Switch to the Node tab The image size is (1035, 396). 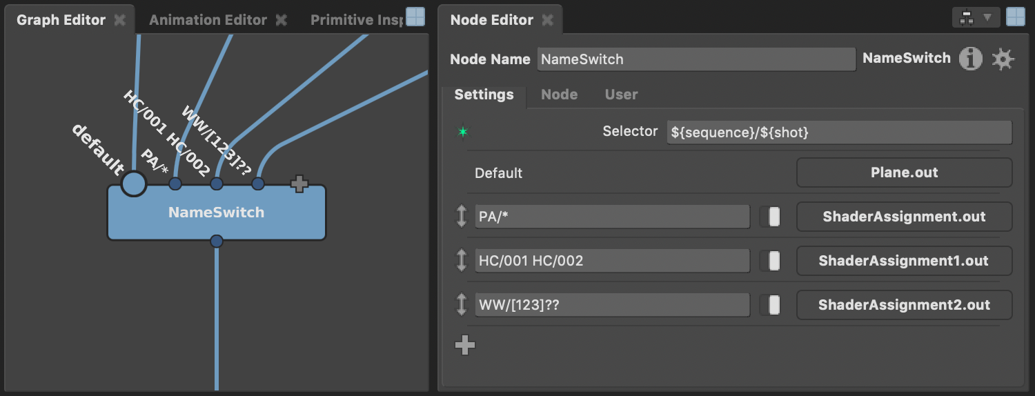559,95
